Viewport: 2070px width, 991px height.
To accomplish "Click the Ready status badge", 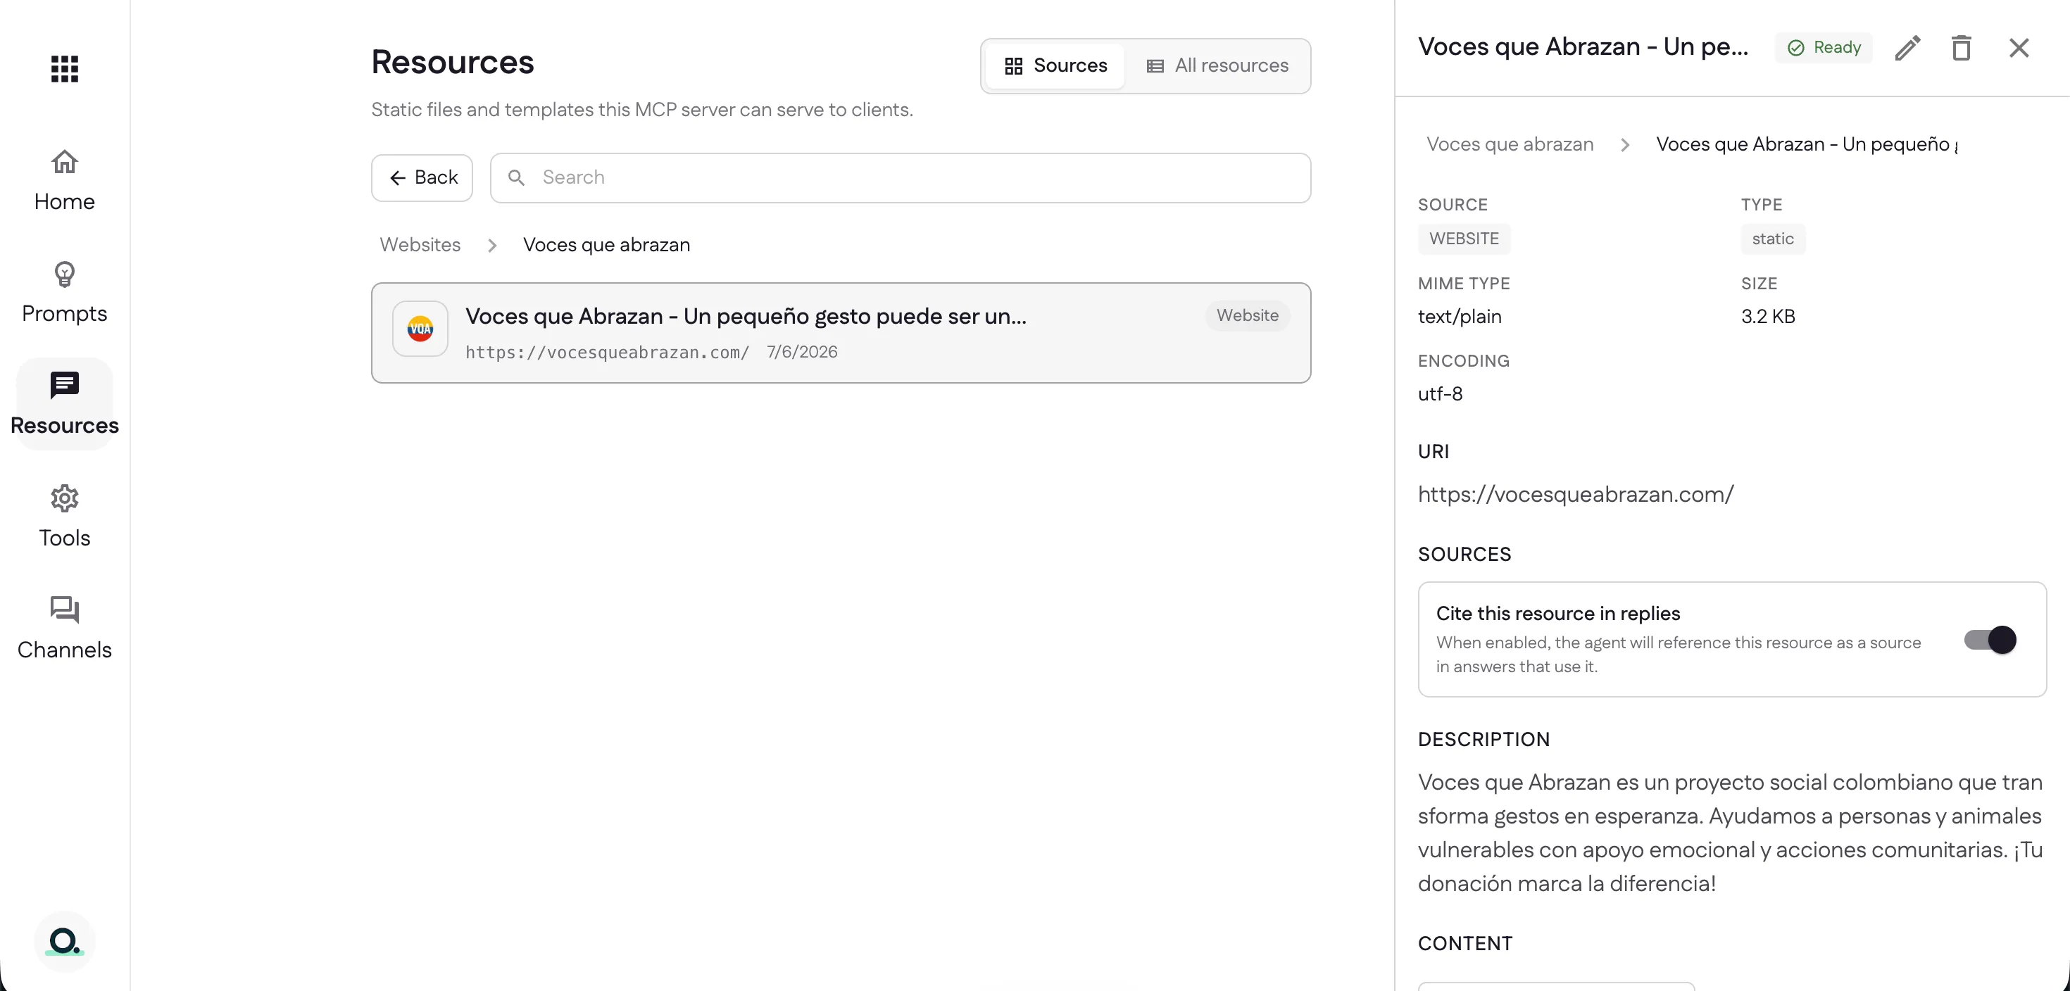I will tap(1824, 47).
